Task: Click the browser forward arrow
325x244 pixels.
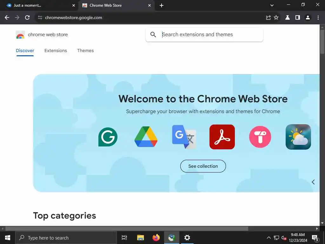Action: pos(17,18)
